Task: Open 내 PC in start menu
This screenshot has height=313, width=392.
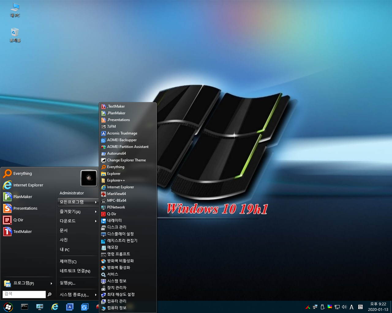Action: click(x=78, y=250)
